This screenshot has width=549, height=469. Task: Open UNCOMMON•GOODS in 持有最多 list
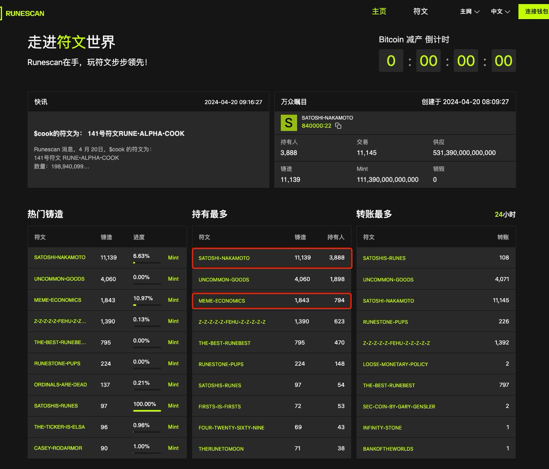pos(224,279)
